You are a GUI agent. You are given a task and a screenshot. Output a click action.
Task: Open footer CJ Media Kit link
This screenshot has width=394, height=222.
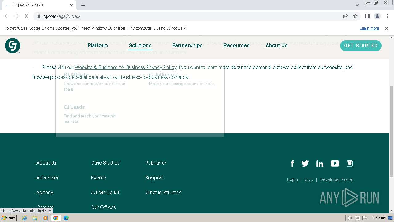click(x=105, y=192)
